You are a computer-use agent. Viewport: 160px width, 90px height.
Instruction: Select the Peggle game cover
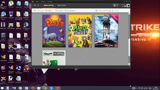coord(54,31)
